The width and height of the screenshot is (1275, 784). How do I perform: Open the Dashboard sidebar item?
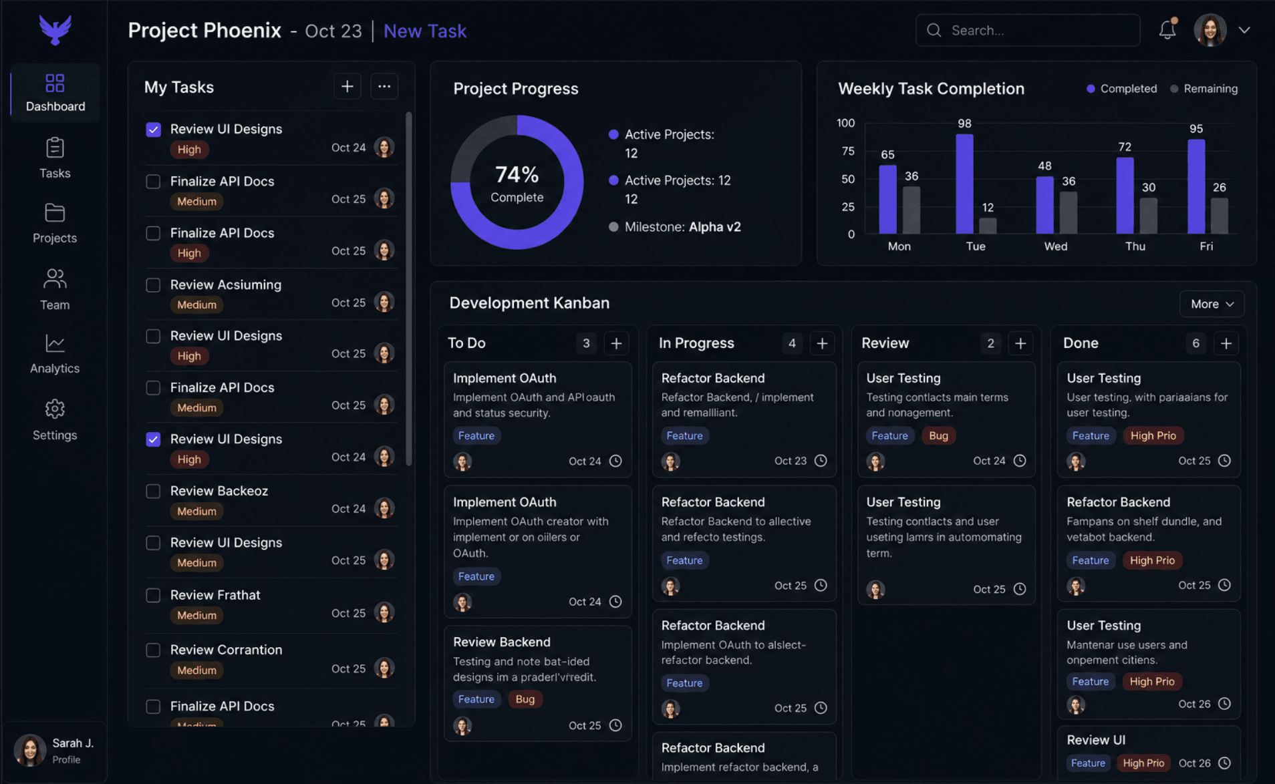55,92
